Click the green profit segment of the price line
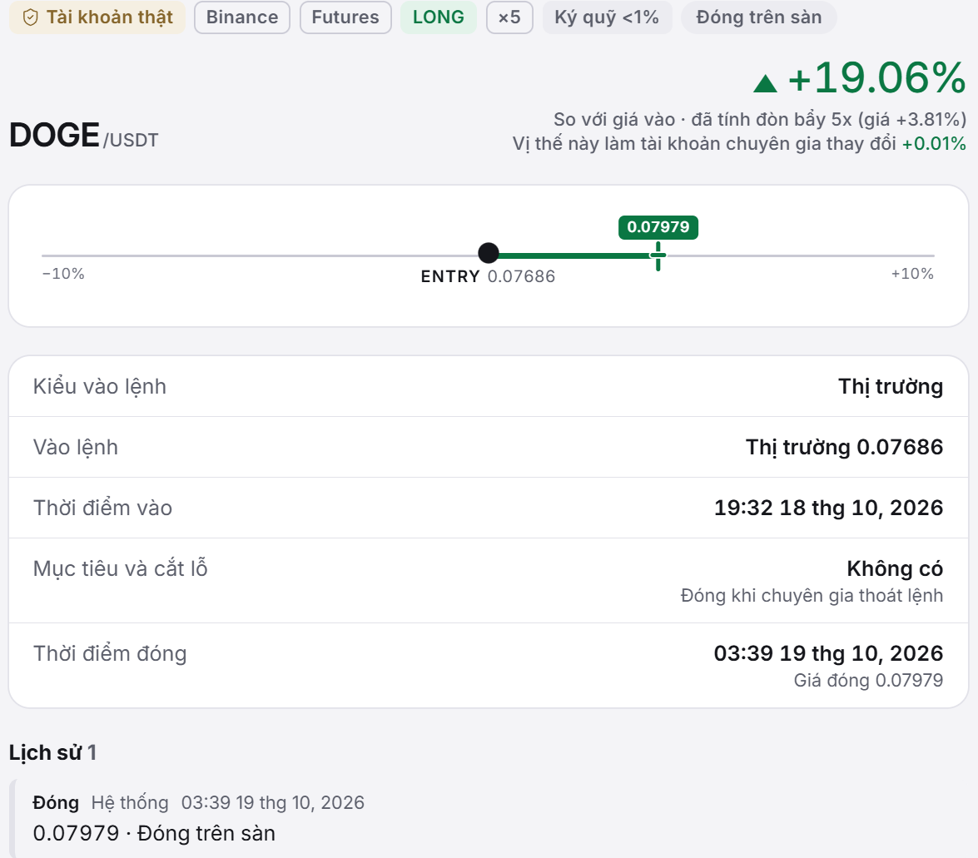The width and height of the screenshot is (978, 858). [573, 255]
